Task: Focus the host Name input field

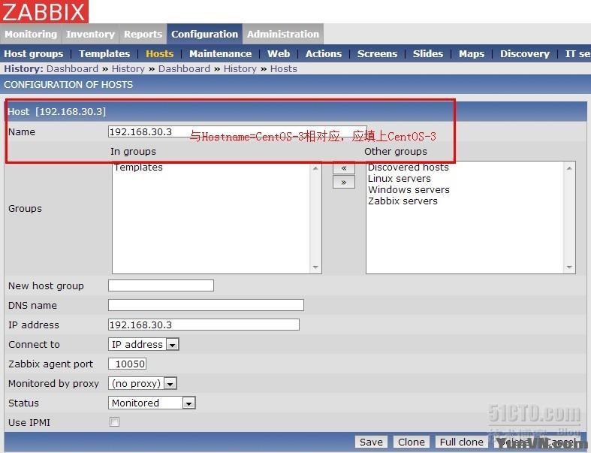Action: (x=237, y=131)
